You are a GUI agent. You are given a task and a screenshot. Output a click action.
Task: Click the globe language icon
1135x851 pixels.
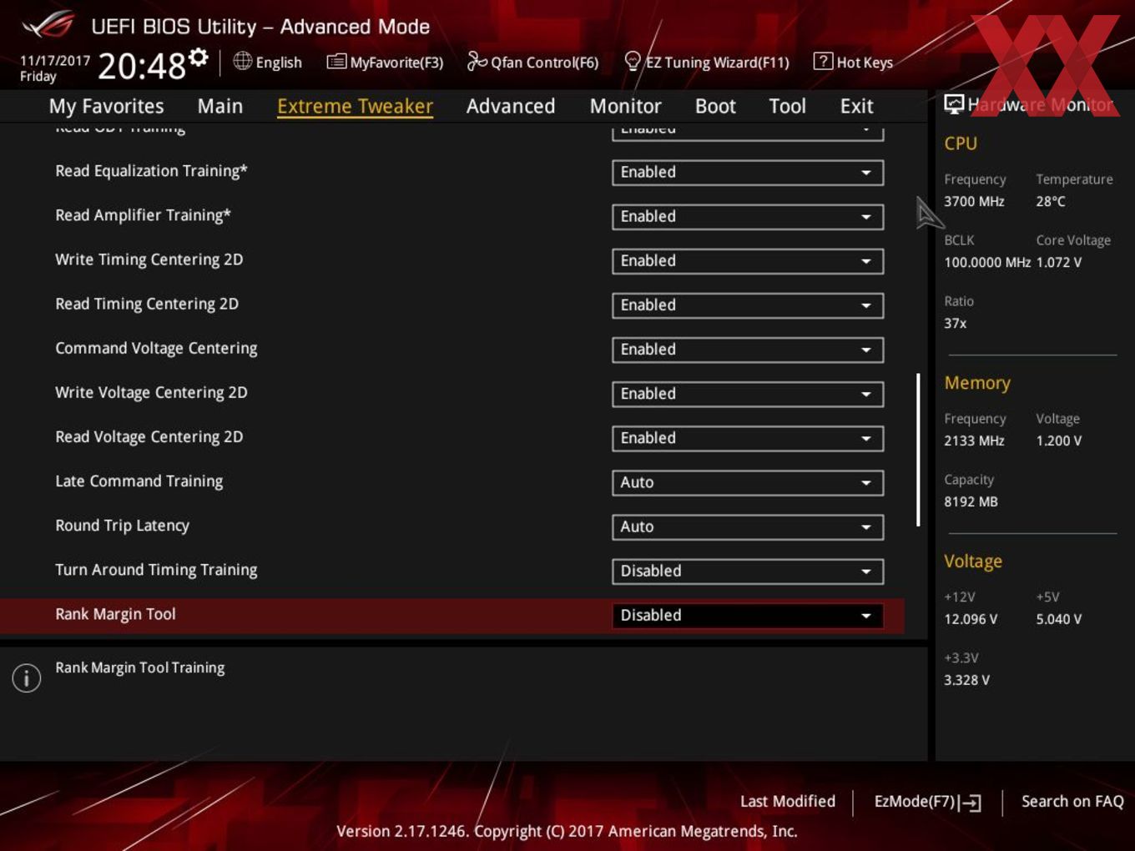click(242, 61)
